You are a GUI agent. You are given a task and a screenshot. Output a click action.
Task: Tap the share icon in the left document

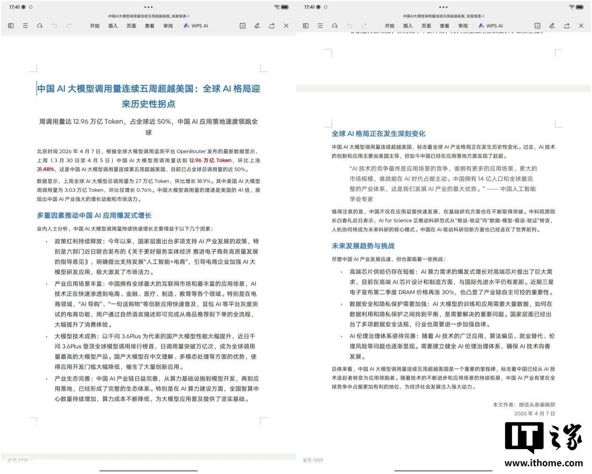coord(271,26)
